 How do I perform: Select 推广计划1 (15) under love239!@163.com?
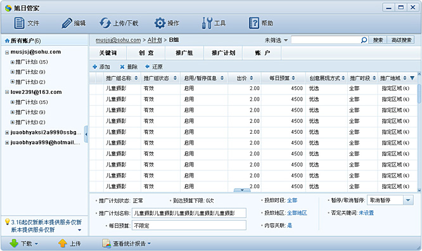click(x=32, y=102)
